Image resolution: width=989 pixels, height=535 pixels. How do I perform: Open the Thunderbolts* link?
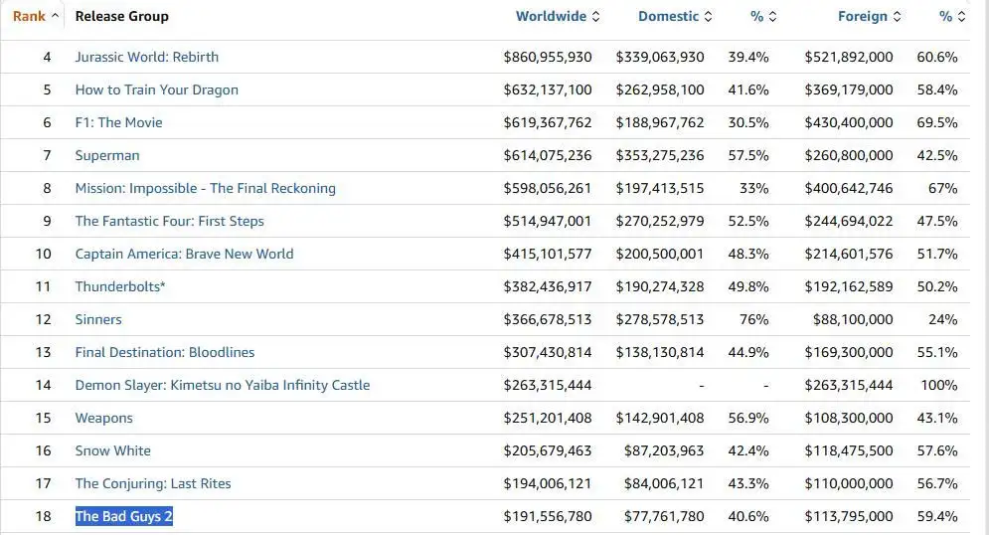[120, 286]
